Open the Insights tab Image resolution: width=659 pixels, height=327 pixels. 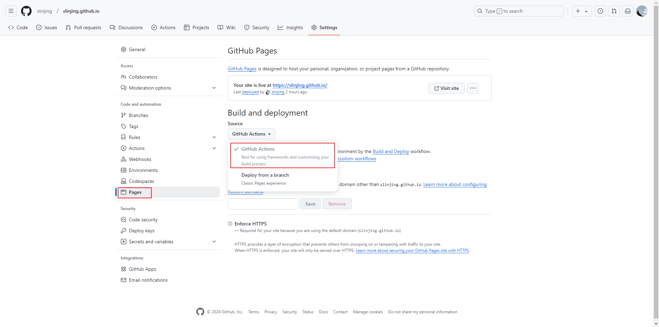tap(290, 27)
